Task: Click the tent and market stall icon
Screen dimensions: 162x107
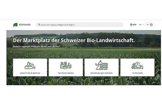Action: 101,65
